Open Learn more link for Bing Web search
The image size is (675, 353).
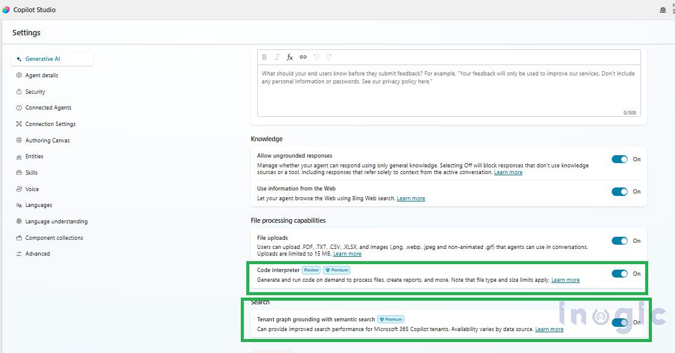coord(410,198)
